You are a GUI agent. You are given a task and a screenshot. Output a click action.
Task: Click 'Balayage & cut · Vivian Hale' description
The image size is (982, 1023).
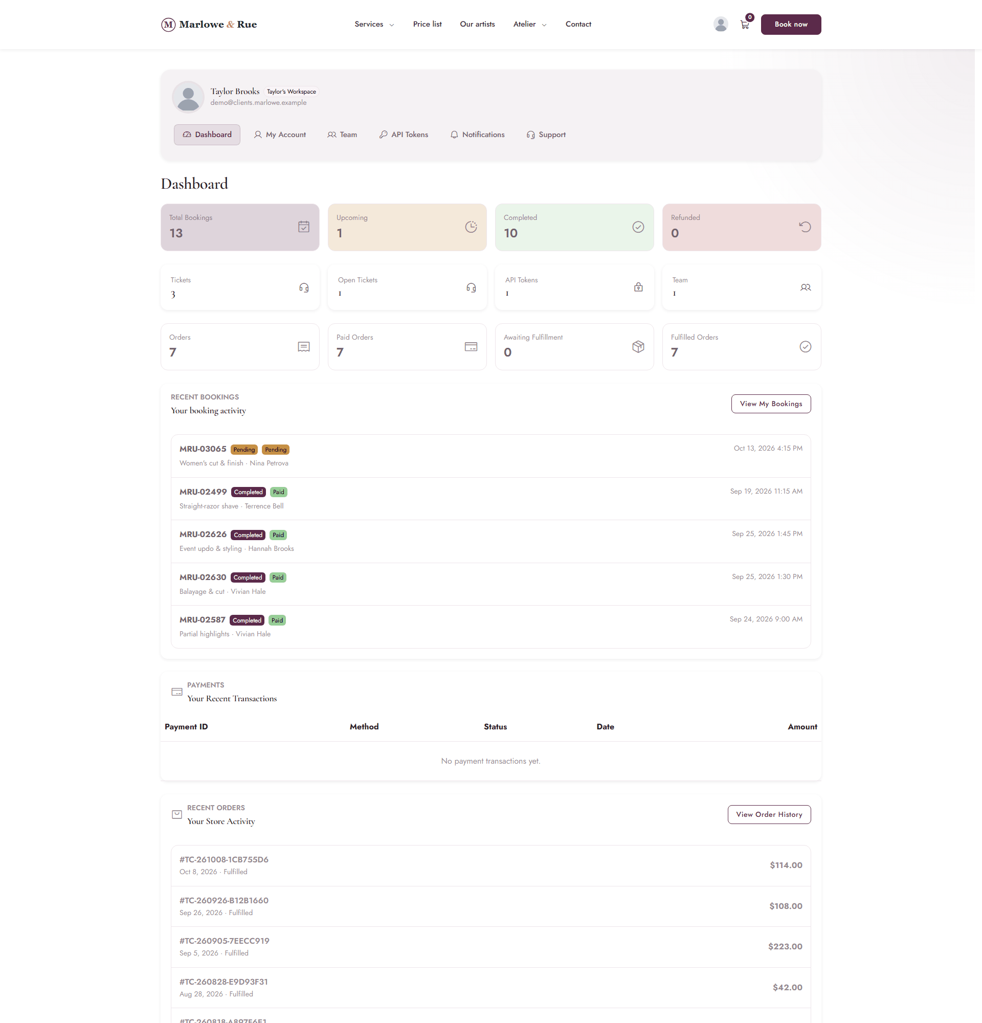222,591
